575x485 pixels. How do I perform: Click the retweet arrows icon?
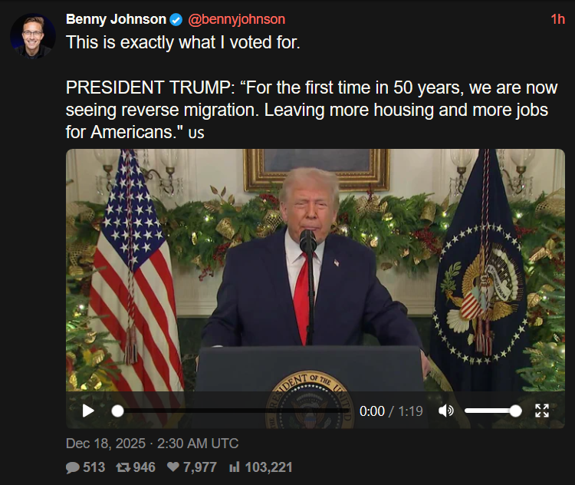(x=123, y=467)
